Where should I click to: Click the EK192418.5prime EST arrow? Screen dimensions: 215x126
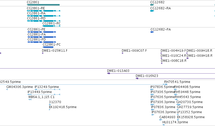[50, 110]
